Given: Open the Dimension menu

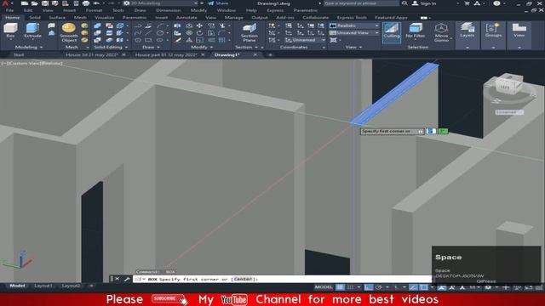Looking at the screenshot, I should pos(169,10).
